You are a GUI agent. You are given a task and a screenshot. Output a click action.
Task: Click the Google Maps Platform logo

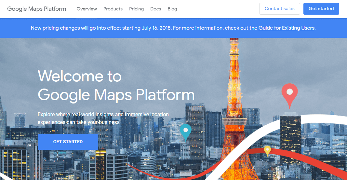pos(36,9)
